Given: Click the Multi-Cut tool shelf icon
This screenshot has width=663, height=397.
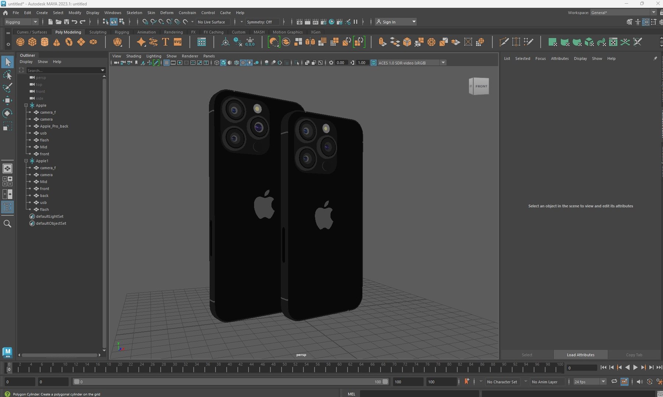Looking at the screenshot, I should tap(504, 42).
